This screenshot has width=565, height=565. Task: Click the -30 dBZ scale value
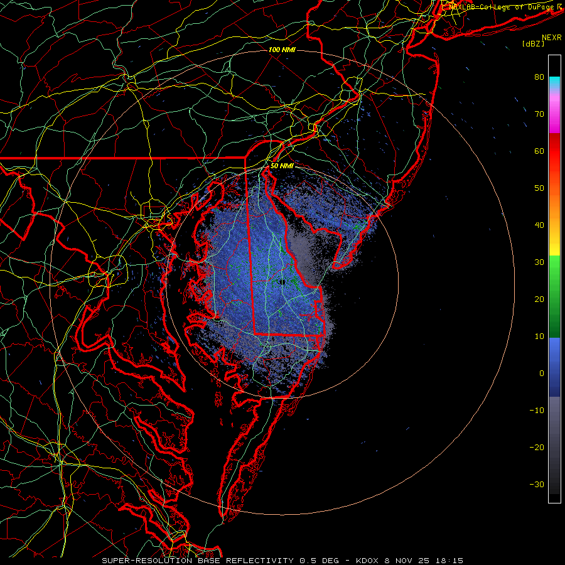537,485
